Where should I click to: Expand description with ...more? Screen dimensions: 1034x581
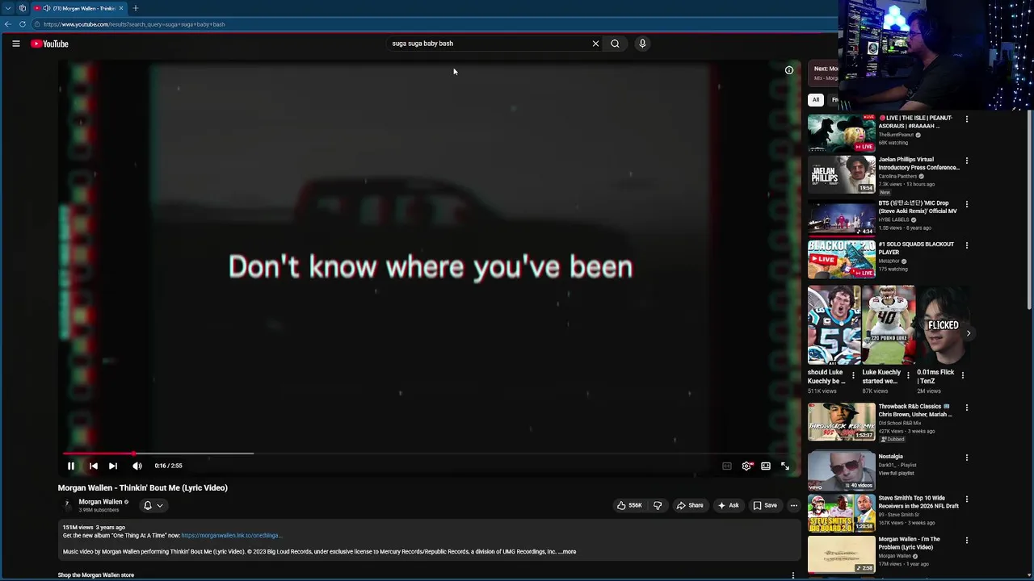(569, 552)
